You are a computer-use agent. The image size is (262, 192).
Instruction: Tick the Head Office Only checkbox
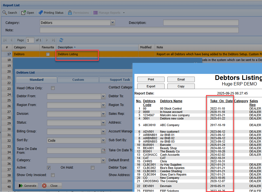pos(53,88)
